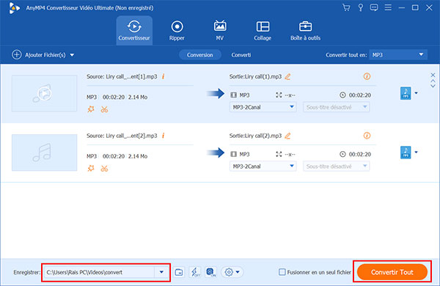The image size is (440, 286).
Task: Open output folder icon
Action: (179, 272)
